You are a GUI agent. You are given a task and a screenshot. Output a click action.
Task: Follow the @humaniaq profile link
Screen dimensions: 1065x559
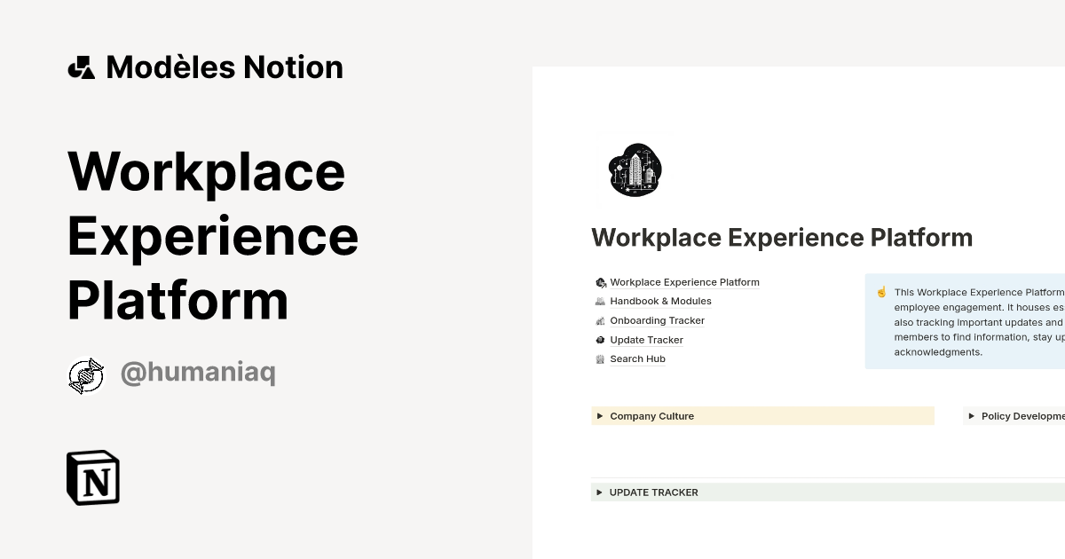click(197, 373)
